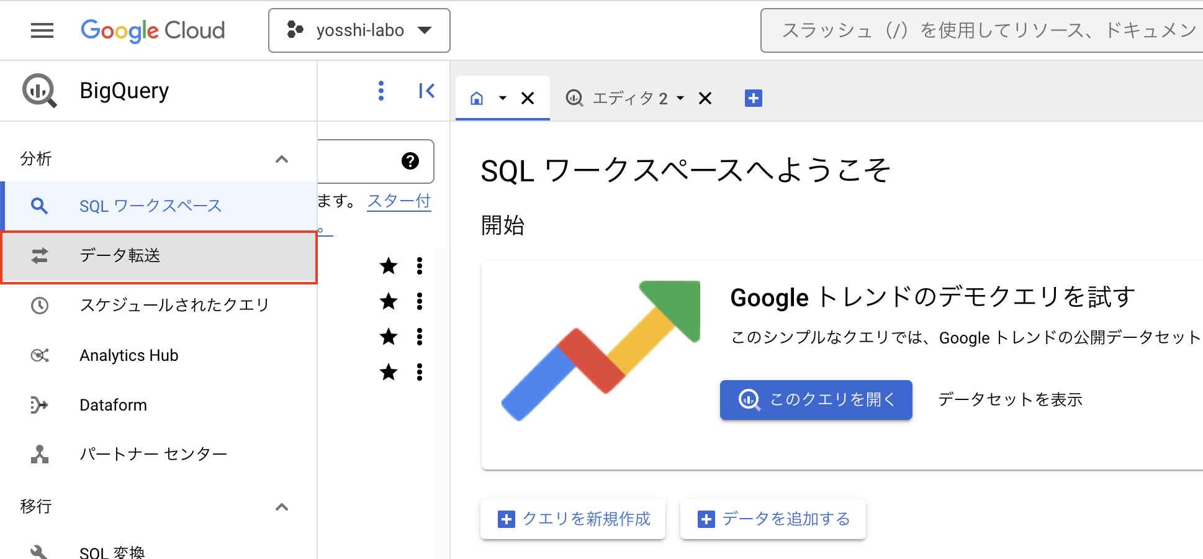Open the three-dot overflow menu above the explorer
This screenshot has width=1203, height=559.
pos(381,90)
